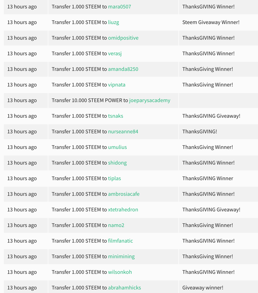This screenshot has height=293, width=258.
Task: Open shidong's account page link
Action: point(117,163)
